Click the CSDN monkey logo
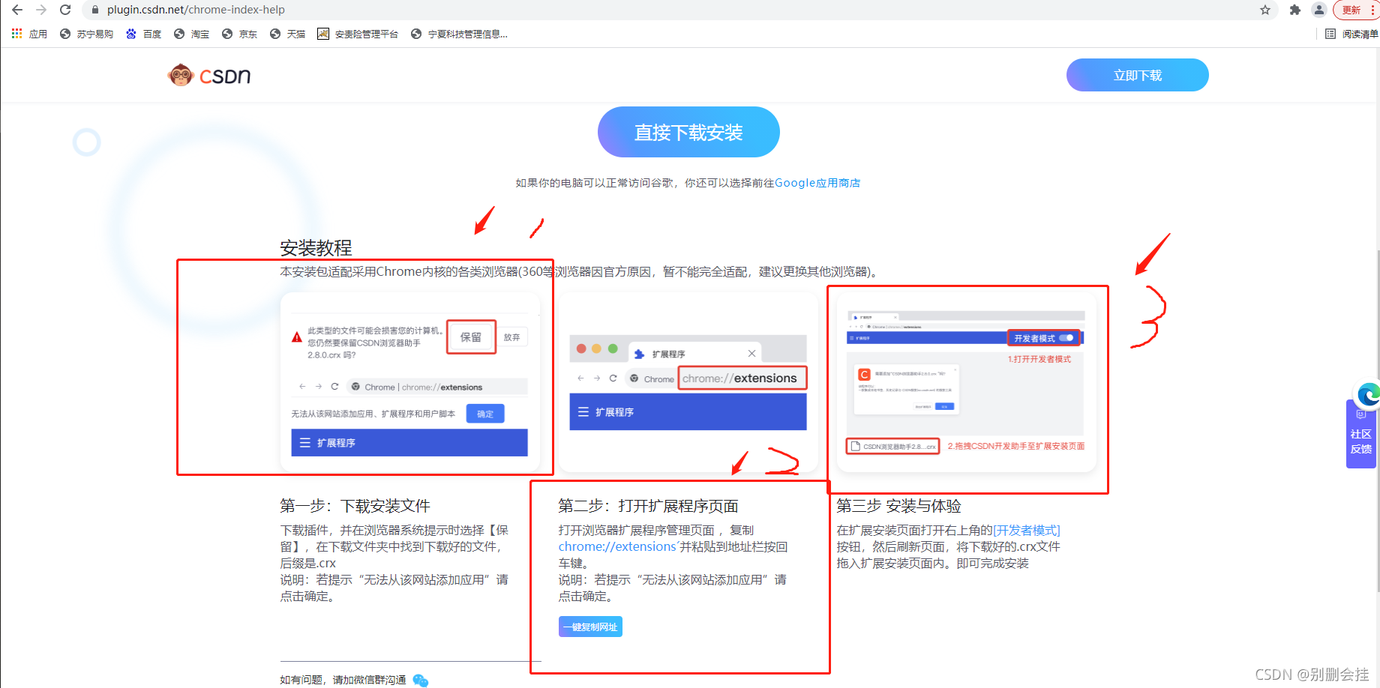Screen dimensions: 1380x688 209,75
